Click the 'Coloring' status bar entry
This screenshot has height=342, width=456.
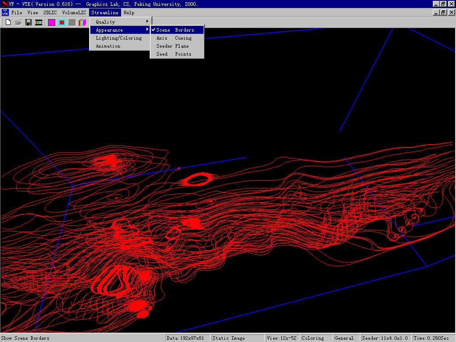click(317, 338)
